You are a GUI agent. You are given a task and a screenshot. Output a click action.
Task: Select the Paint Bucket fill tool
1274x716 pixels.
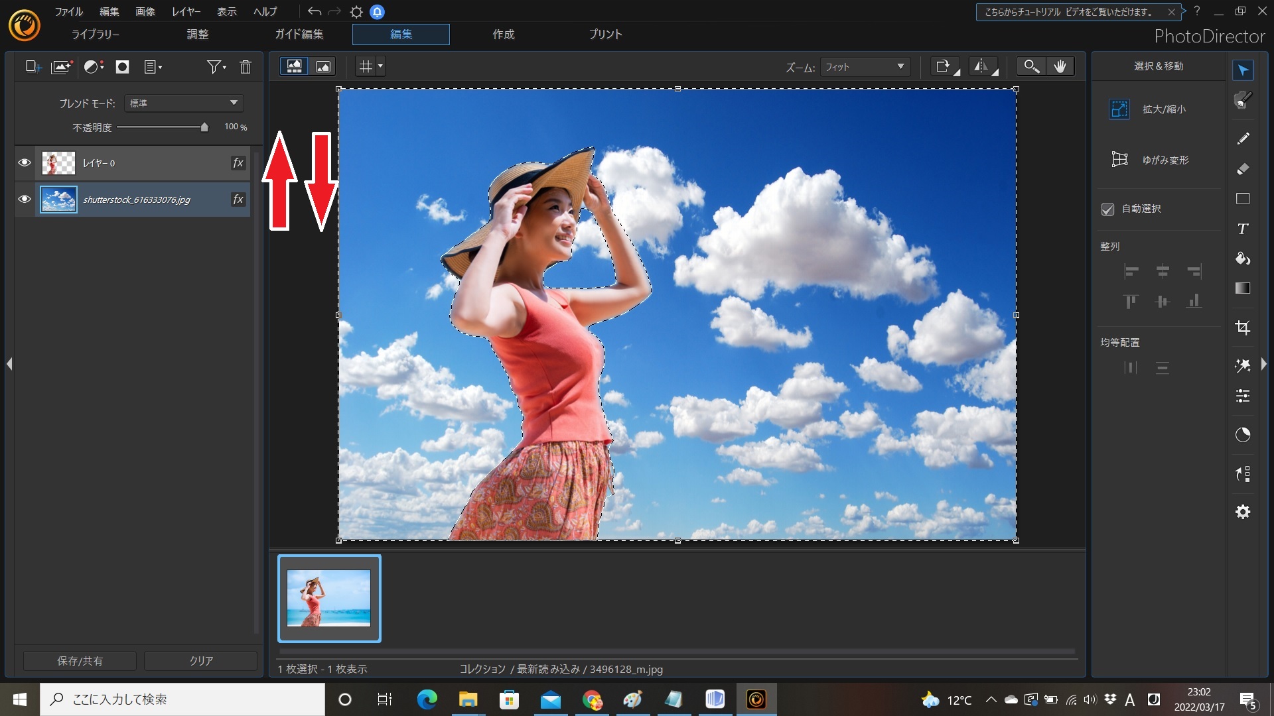click(1243, 259)
